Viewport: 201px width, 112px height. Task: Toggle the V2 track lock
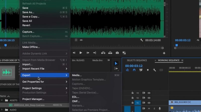pyautogui.click(x=132, y=98)
